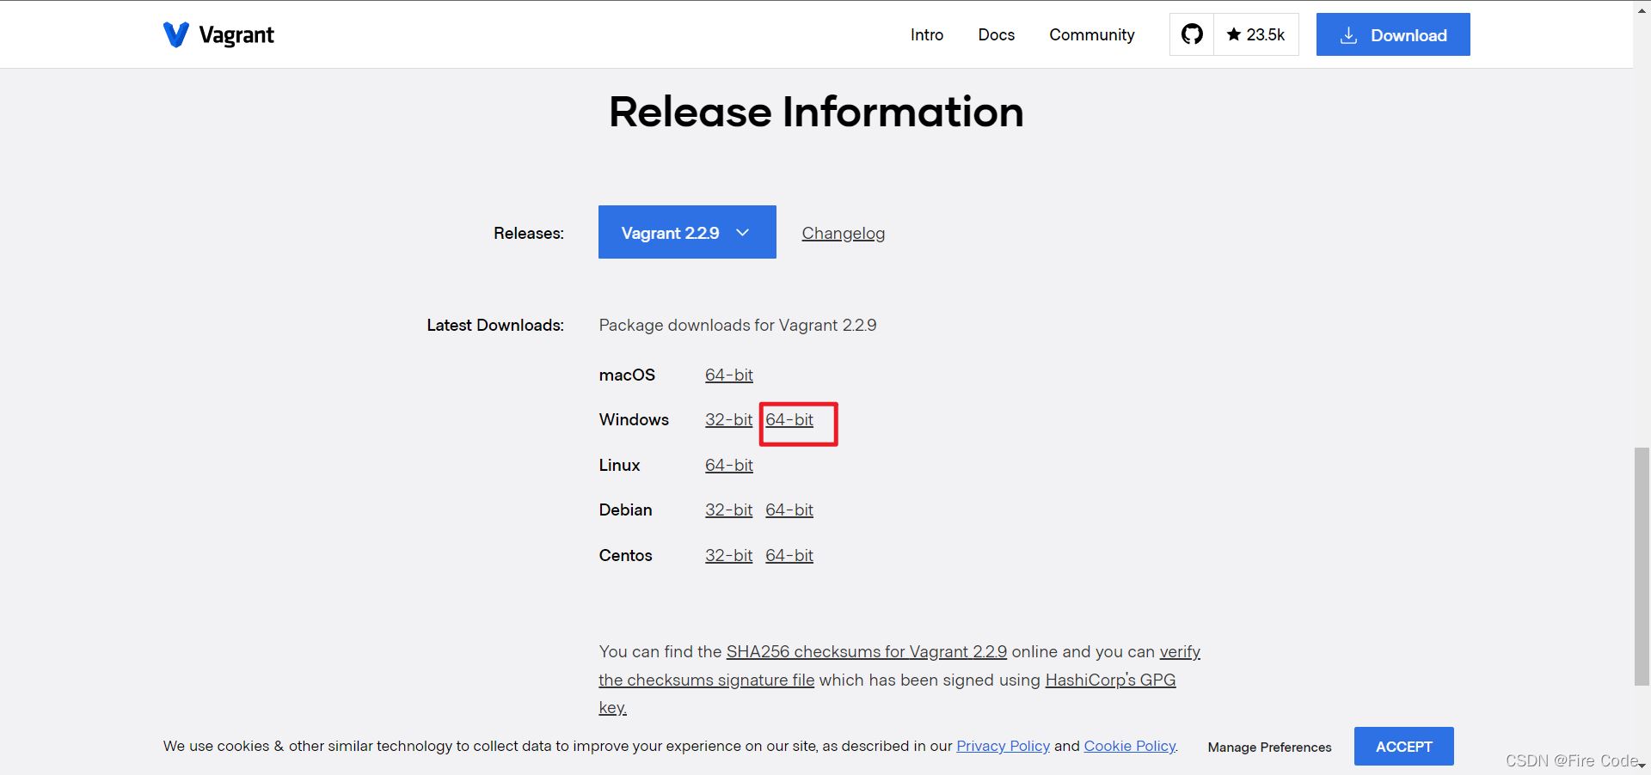Click the blue Download button
1651x775 pixels.
[x=1392, y=35]
